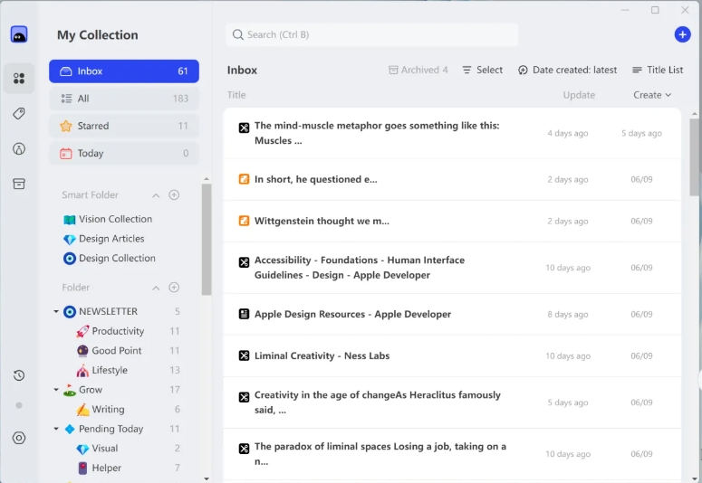Select the Inbox category
The image size is (702, 483).
click(124, 71)
